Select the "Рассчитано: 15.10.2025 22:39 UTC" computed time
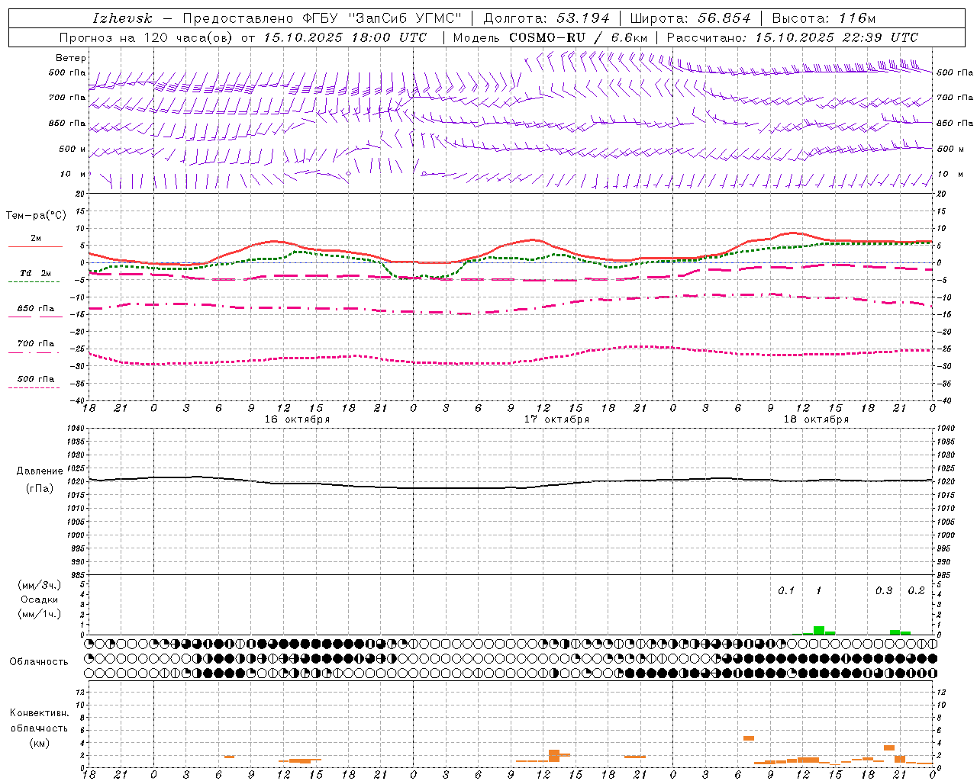Viewport: 977px width, 781px height. (x=792, y=37)
